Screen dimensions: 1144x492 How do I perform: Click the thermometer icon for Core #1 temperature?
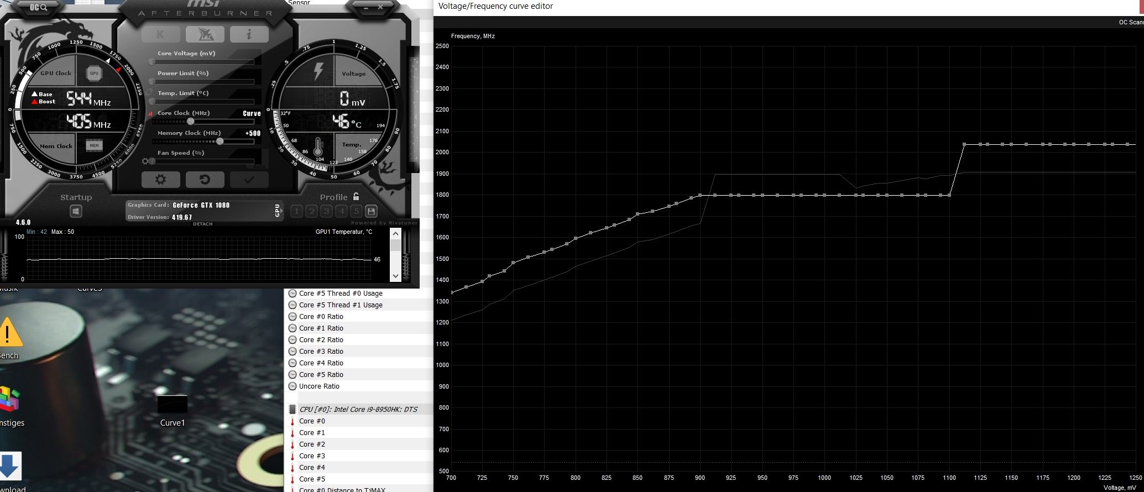pos(292,433)
